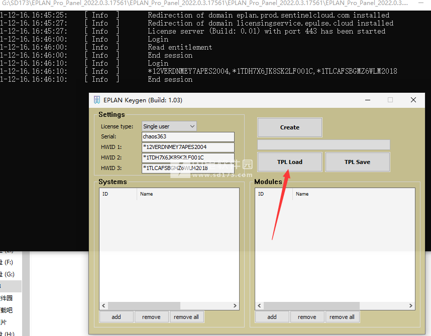Click the console window title path text
Viewport: 431px width, 336px height.
(205, 4)
